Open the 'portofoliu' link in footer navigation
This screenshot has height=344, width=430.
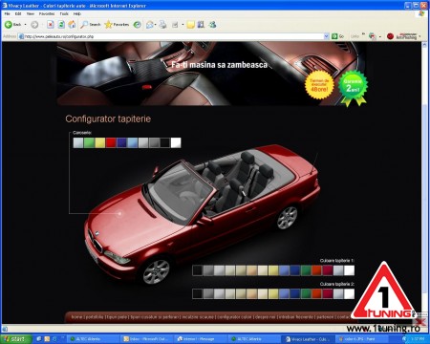[x=95, y=317]
